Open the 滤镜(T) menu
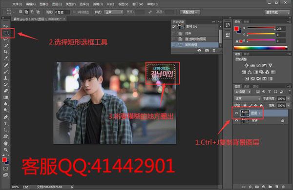Screen dimensions: 293x190 click(x=98, y=4)
